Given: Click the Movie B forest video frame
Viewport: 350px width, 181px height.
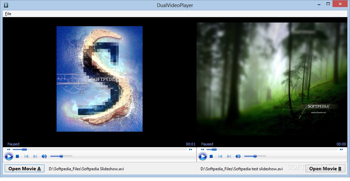Looking at the screenshot, I should pyautogui.click(x=272, y=79).
